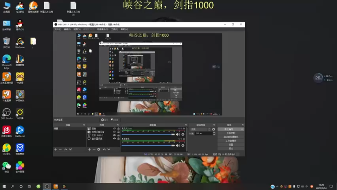
Task: Remove selected source with minus icon
Action: [94, 149]
